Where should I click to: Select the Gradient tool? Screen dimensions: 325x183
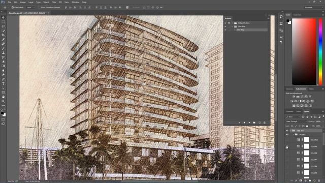3,66
